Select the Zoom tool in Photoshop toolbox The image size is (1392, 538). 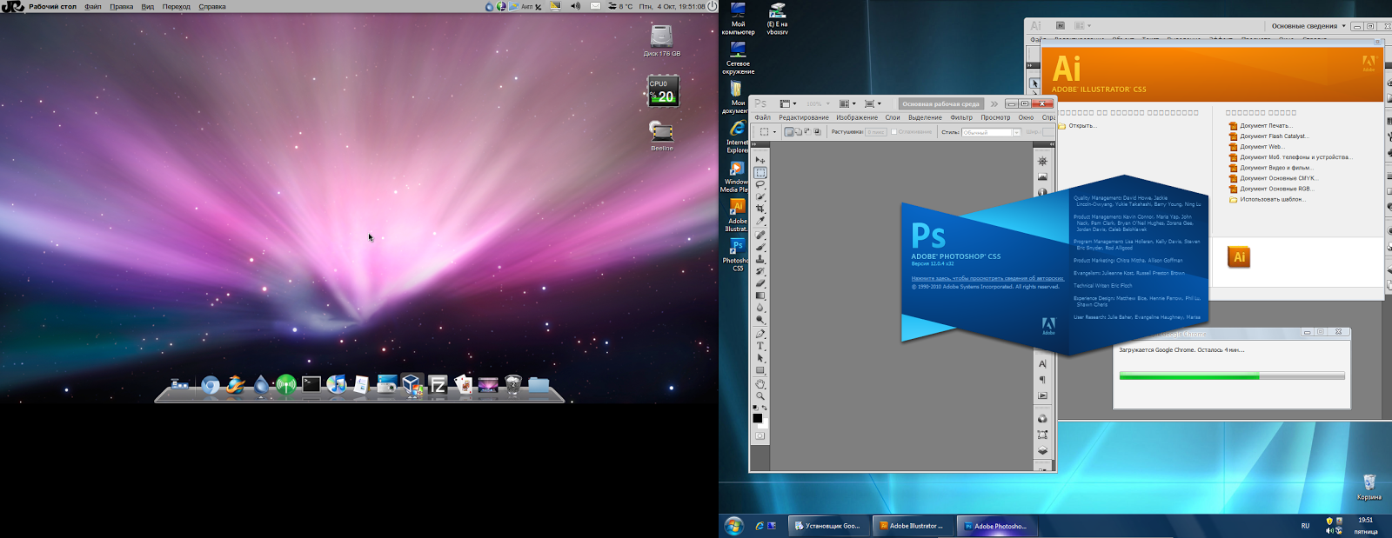[760, 395]
